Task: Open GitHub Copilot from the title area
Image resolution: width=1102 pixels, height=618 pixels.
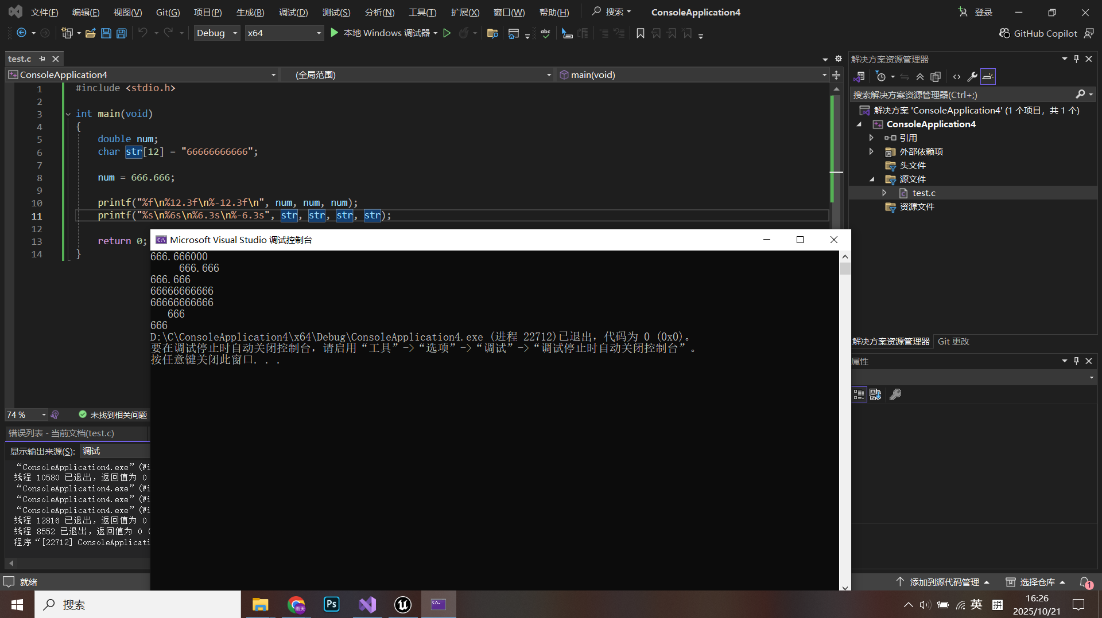Action: click(1038, 33)
